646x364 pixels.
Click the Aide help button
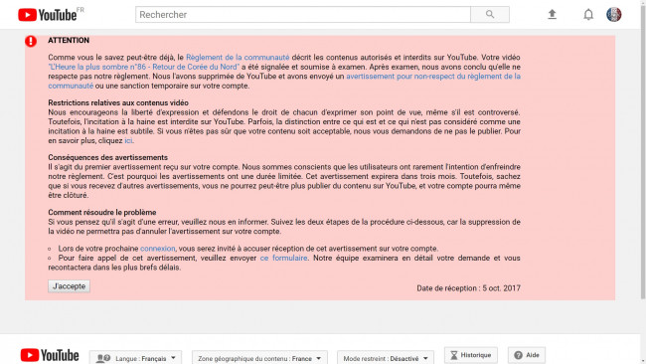tap(527, 355)
